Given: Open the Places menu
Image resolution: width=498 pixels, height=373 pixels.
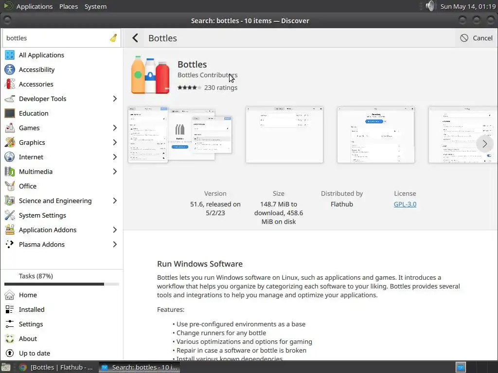Looking at the screenshot, I should 69,6.
